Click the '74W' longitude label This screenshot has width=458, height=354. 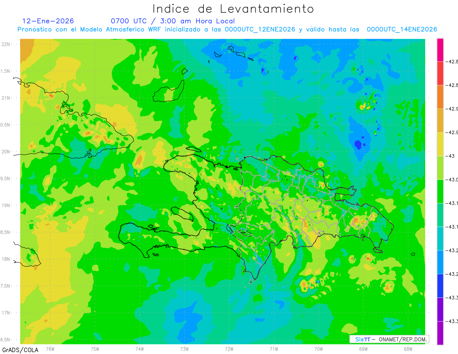140,349
